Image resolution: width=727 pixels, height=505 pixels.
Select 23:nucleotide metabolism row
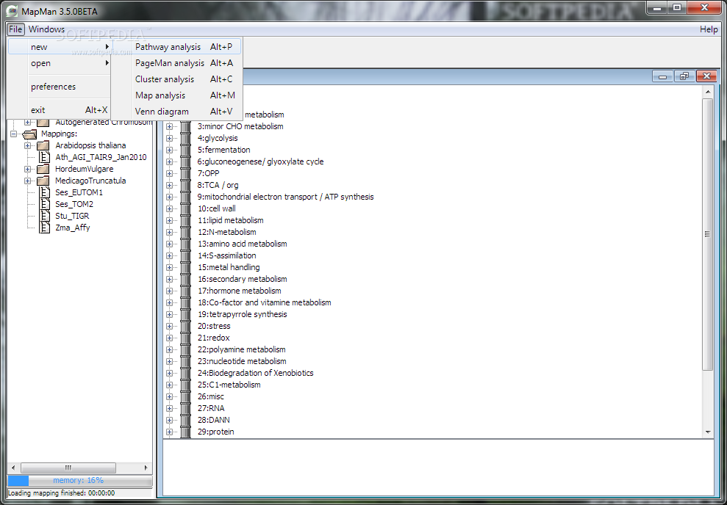tap(242, 362)
